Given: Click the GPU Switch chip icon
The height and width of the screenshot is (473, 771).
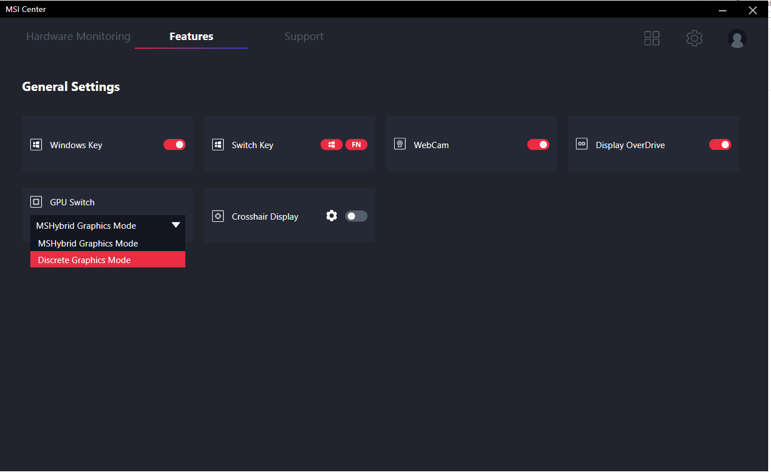Looking at the screenshot, I should [36, 202].
